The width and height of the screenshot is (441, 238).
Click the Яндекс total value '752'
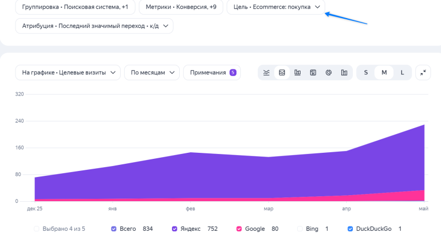[212, 229]
